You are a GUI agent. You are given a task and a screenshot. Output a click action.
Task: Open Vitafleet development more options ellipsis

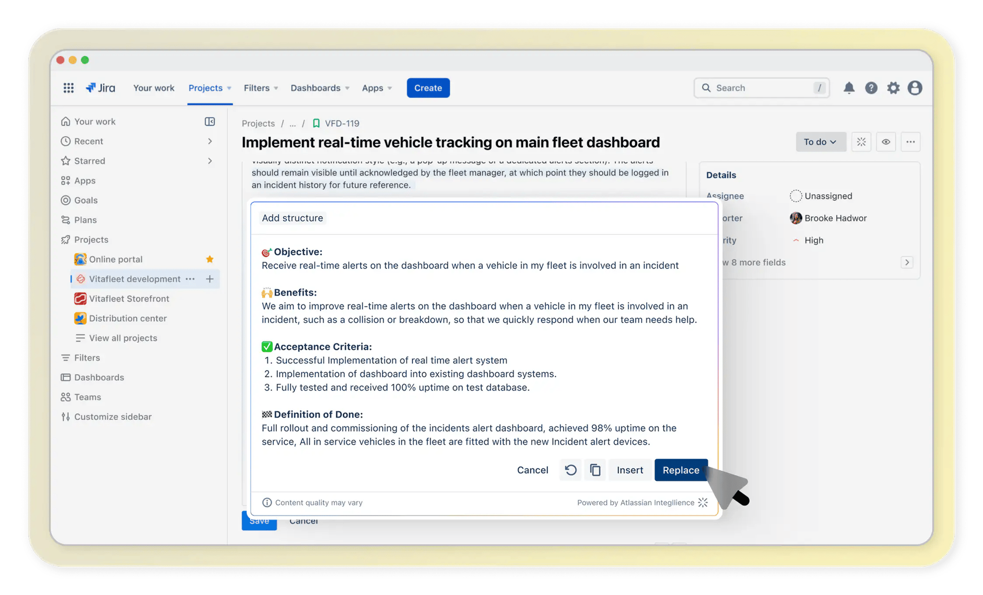click(x=190, y=279)
